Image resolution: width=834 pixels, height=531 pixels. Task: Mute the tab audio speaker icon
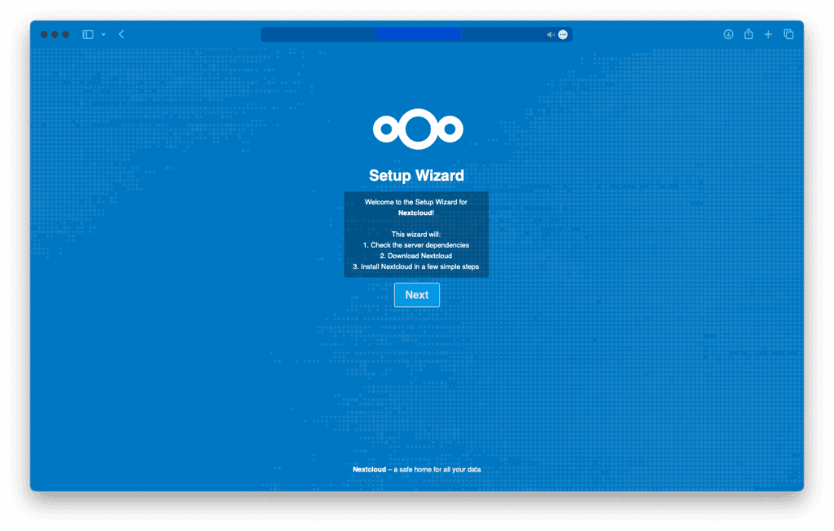click(x=551, y=34)
